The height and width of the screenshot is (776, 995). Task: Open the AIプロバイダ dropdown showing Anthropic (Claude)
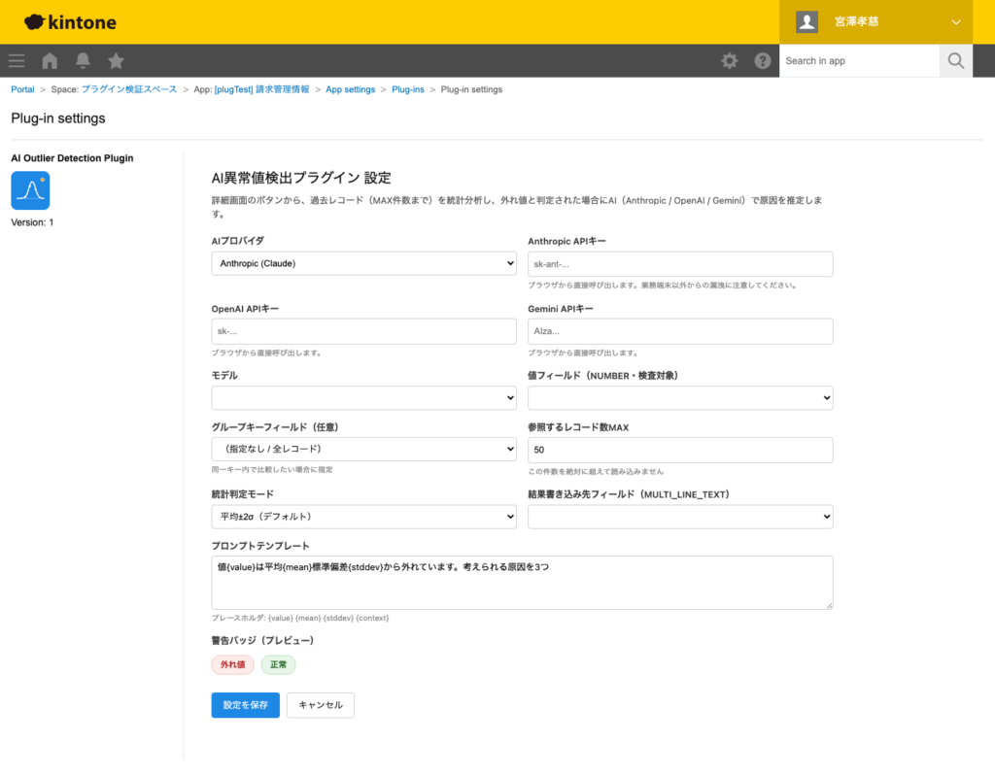click(x=363, y=262)
